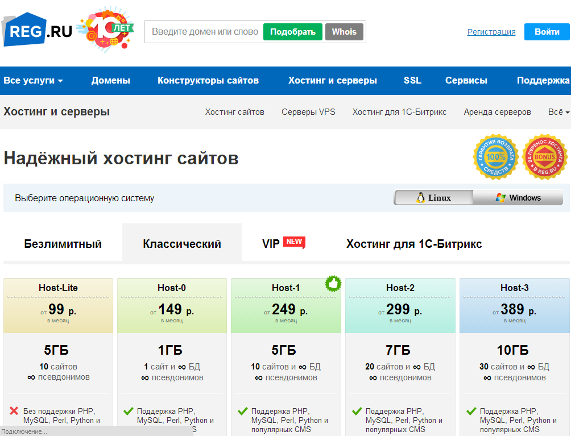571x436 pixels.
Task: View the hosting transfer BONUS badge
Action: click(544, 157)
